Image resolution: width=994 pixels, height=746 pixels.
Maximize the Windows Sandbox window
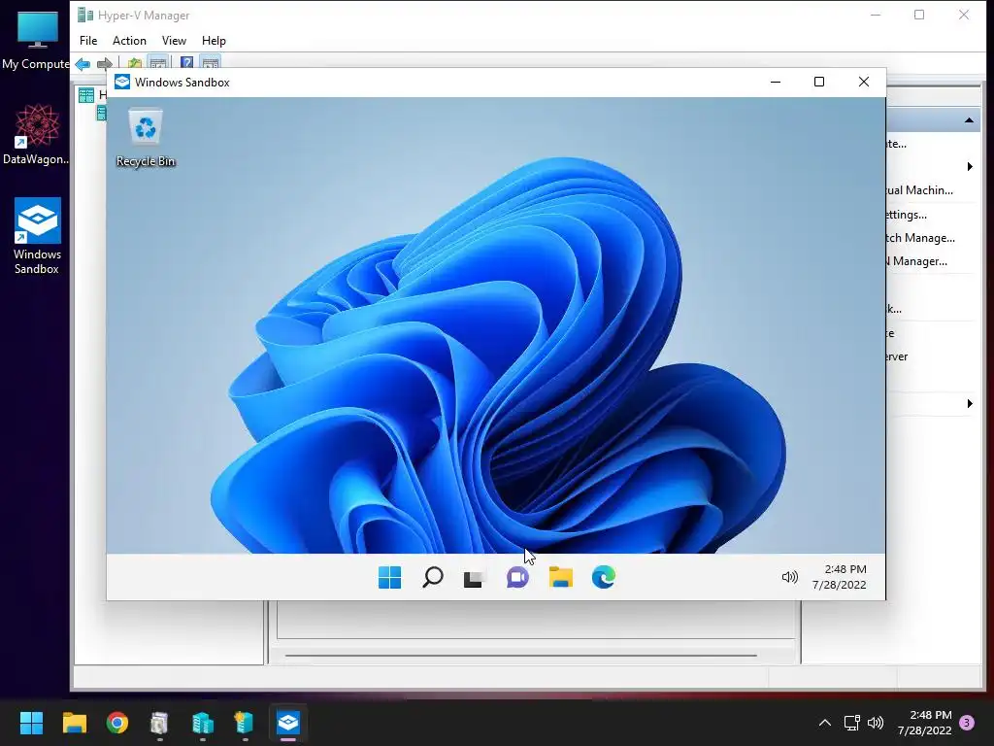pos(819,82)
